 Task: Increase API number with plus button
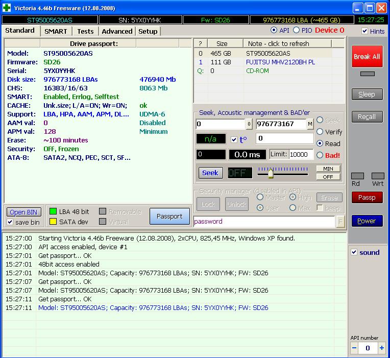(381, 348)
